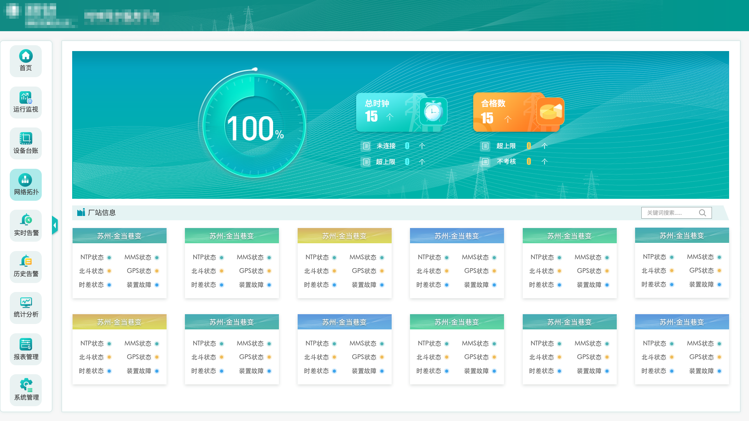Open 实时告警 alarms page

click(x=26, y=226)
